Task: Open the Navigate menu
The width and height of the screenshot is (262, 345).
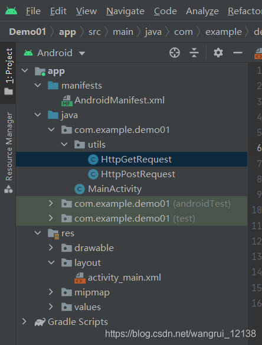Action: 125,11
